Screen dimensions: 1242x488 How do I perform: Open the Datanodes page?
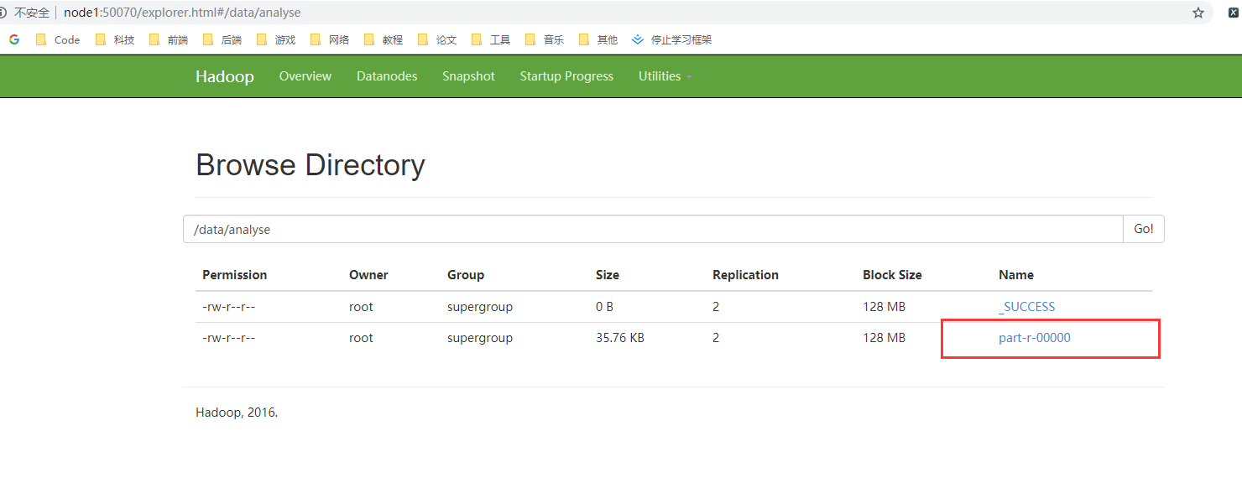click(387, 76)
